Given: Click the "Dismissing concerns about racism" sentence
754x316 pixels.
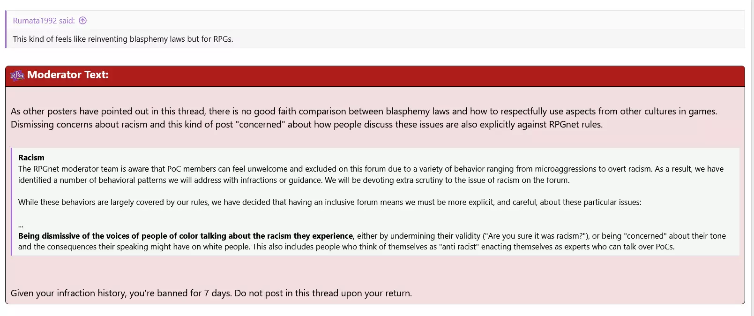Looking at the screenshot, I should pyautogui.click(x=306, y=125).
